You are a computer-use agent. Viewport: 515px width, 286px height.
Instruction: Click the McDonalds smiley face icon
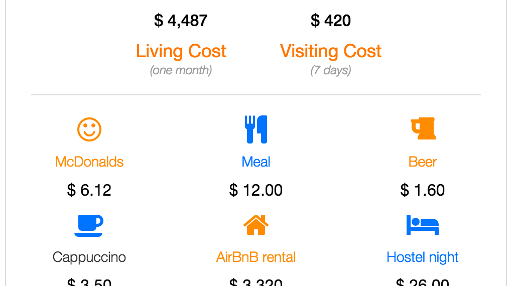pos(89,129)
